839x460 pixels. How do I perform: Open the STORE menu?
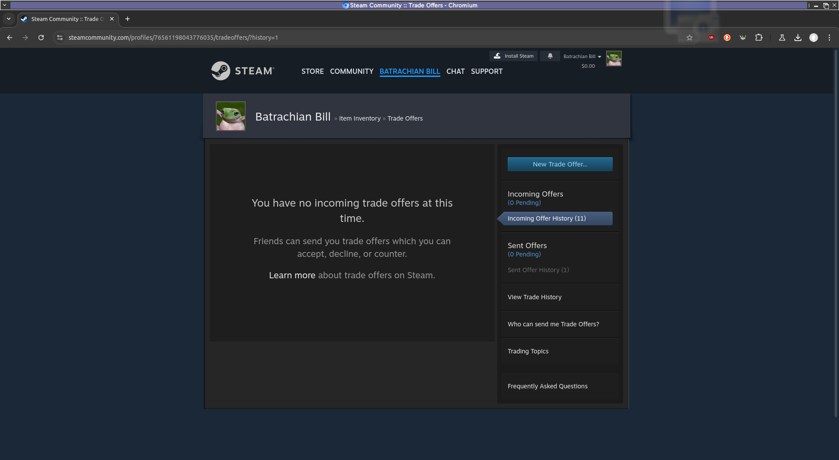coord(312,71)
